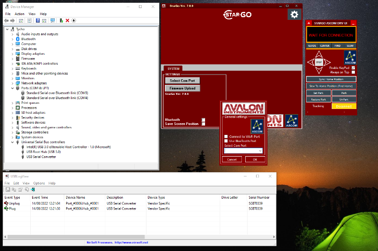Toggle Connect to Wi-Fi Port checkbox
The height and width of the screenshot is (251, 378).
tap(226, 136)
